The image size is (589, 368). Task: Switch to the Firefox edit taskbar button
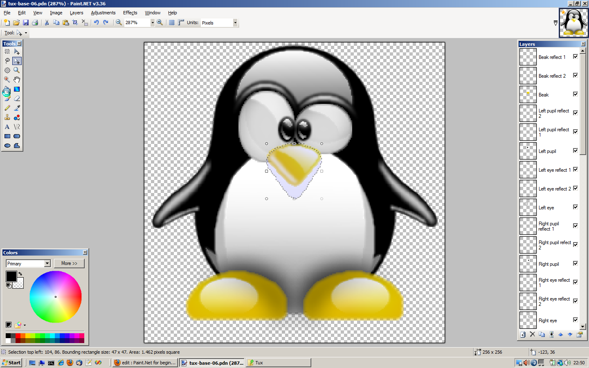pyautogui.click(x=145, y=363)
